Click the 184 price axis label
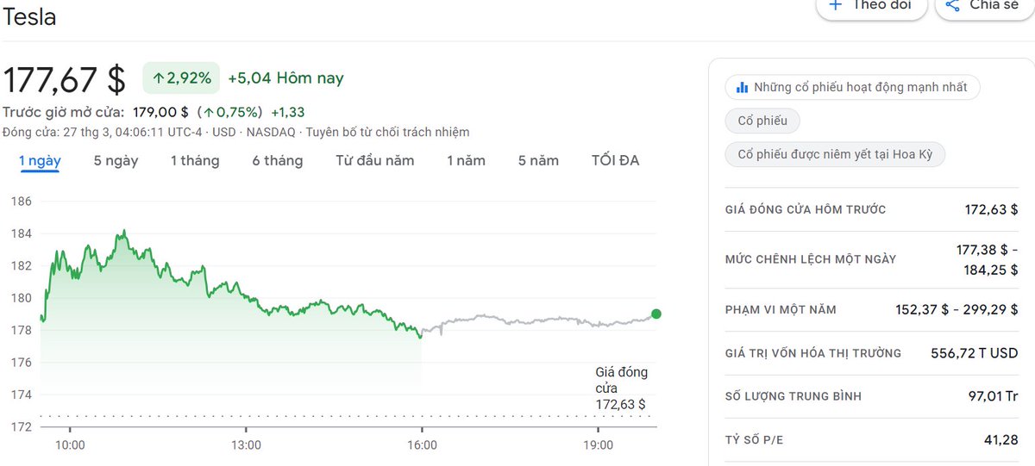 pyautogui.click(x=22, y=233)
